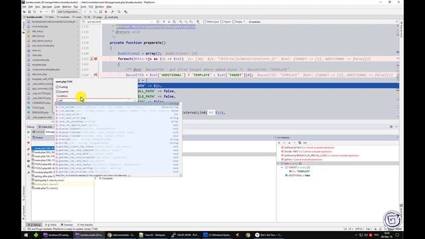Switch to Chrome window in taskbar
Viewport: 425px width, 239px height.
121,235
